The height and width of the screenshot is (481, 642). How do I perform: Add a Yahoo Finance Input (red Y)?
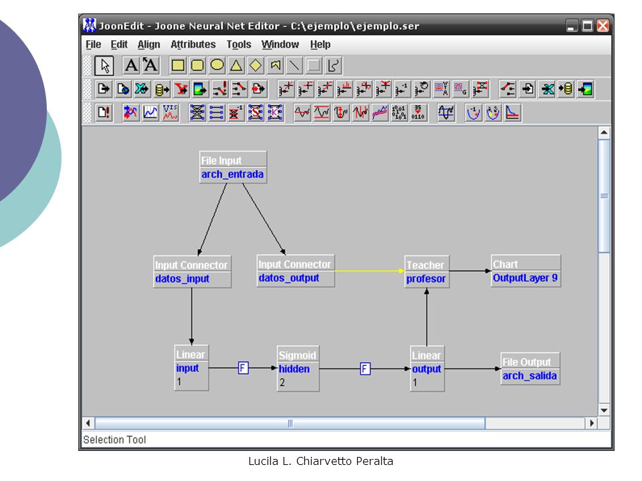coord(181,89)
